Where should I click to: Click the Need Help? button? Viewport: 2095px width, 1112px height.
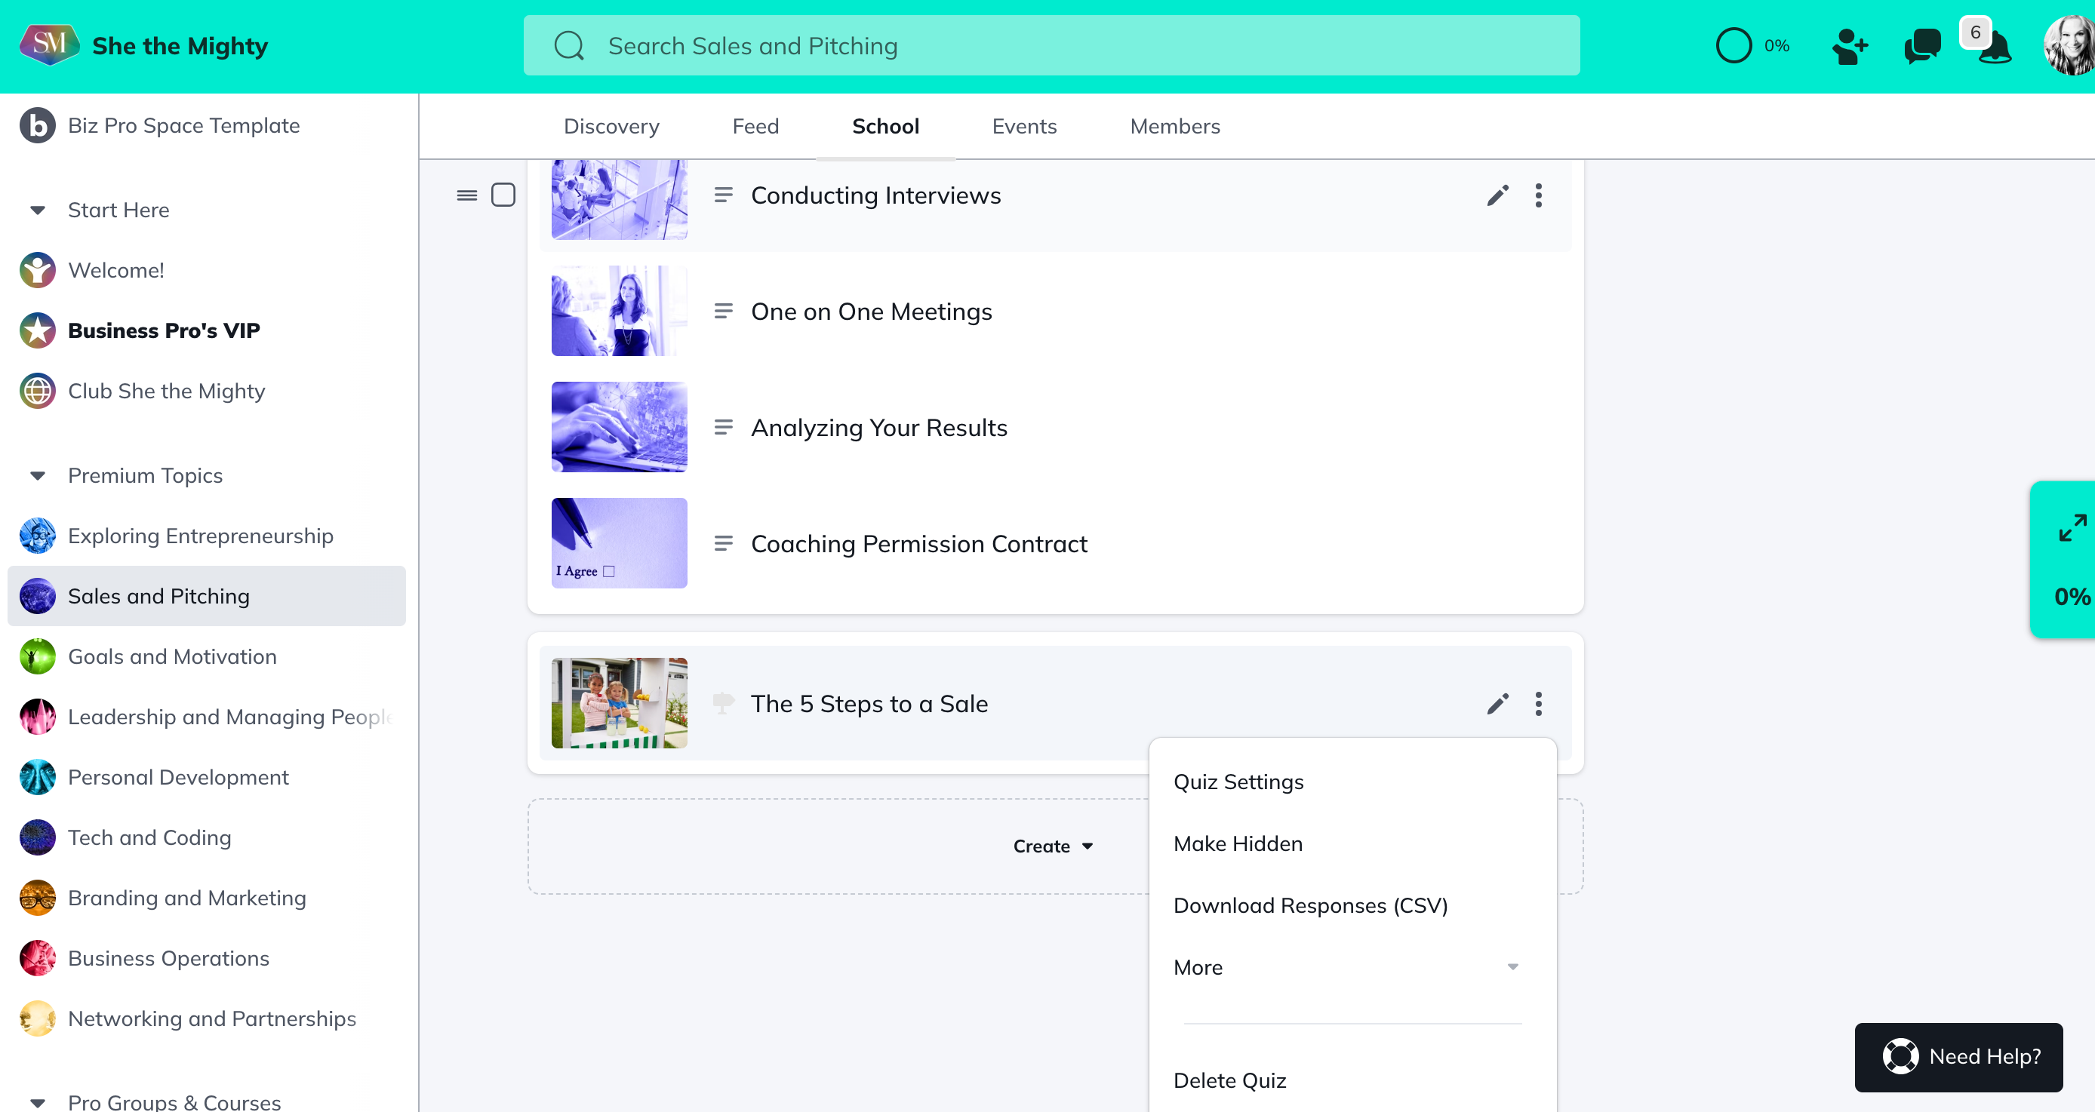coord(1958,1057)
